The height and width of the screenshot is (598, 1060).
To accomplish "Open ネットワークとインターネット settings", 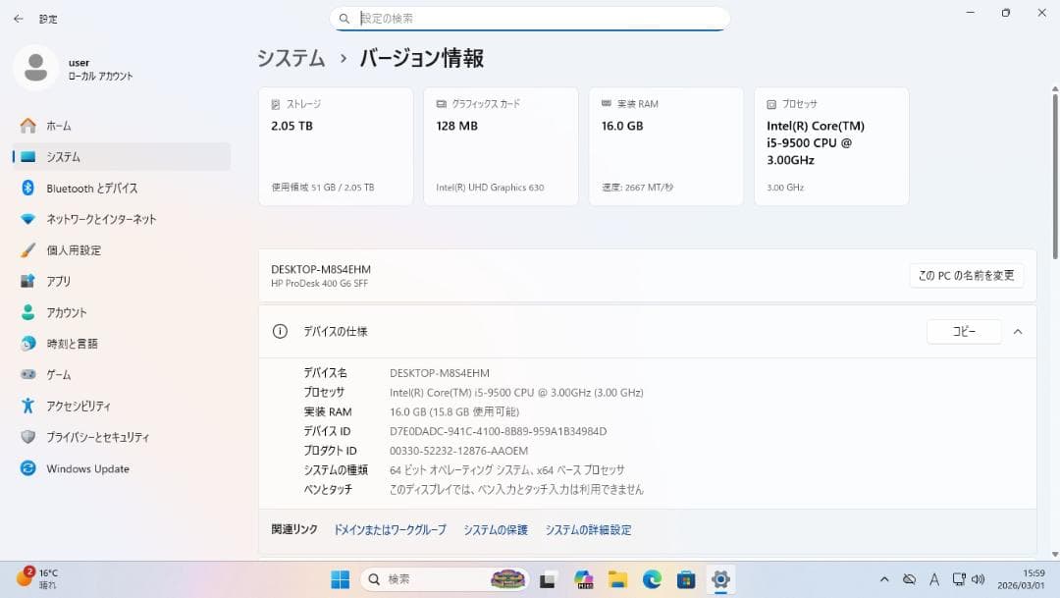I will point(122,219).
